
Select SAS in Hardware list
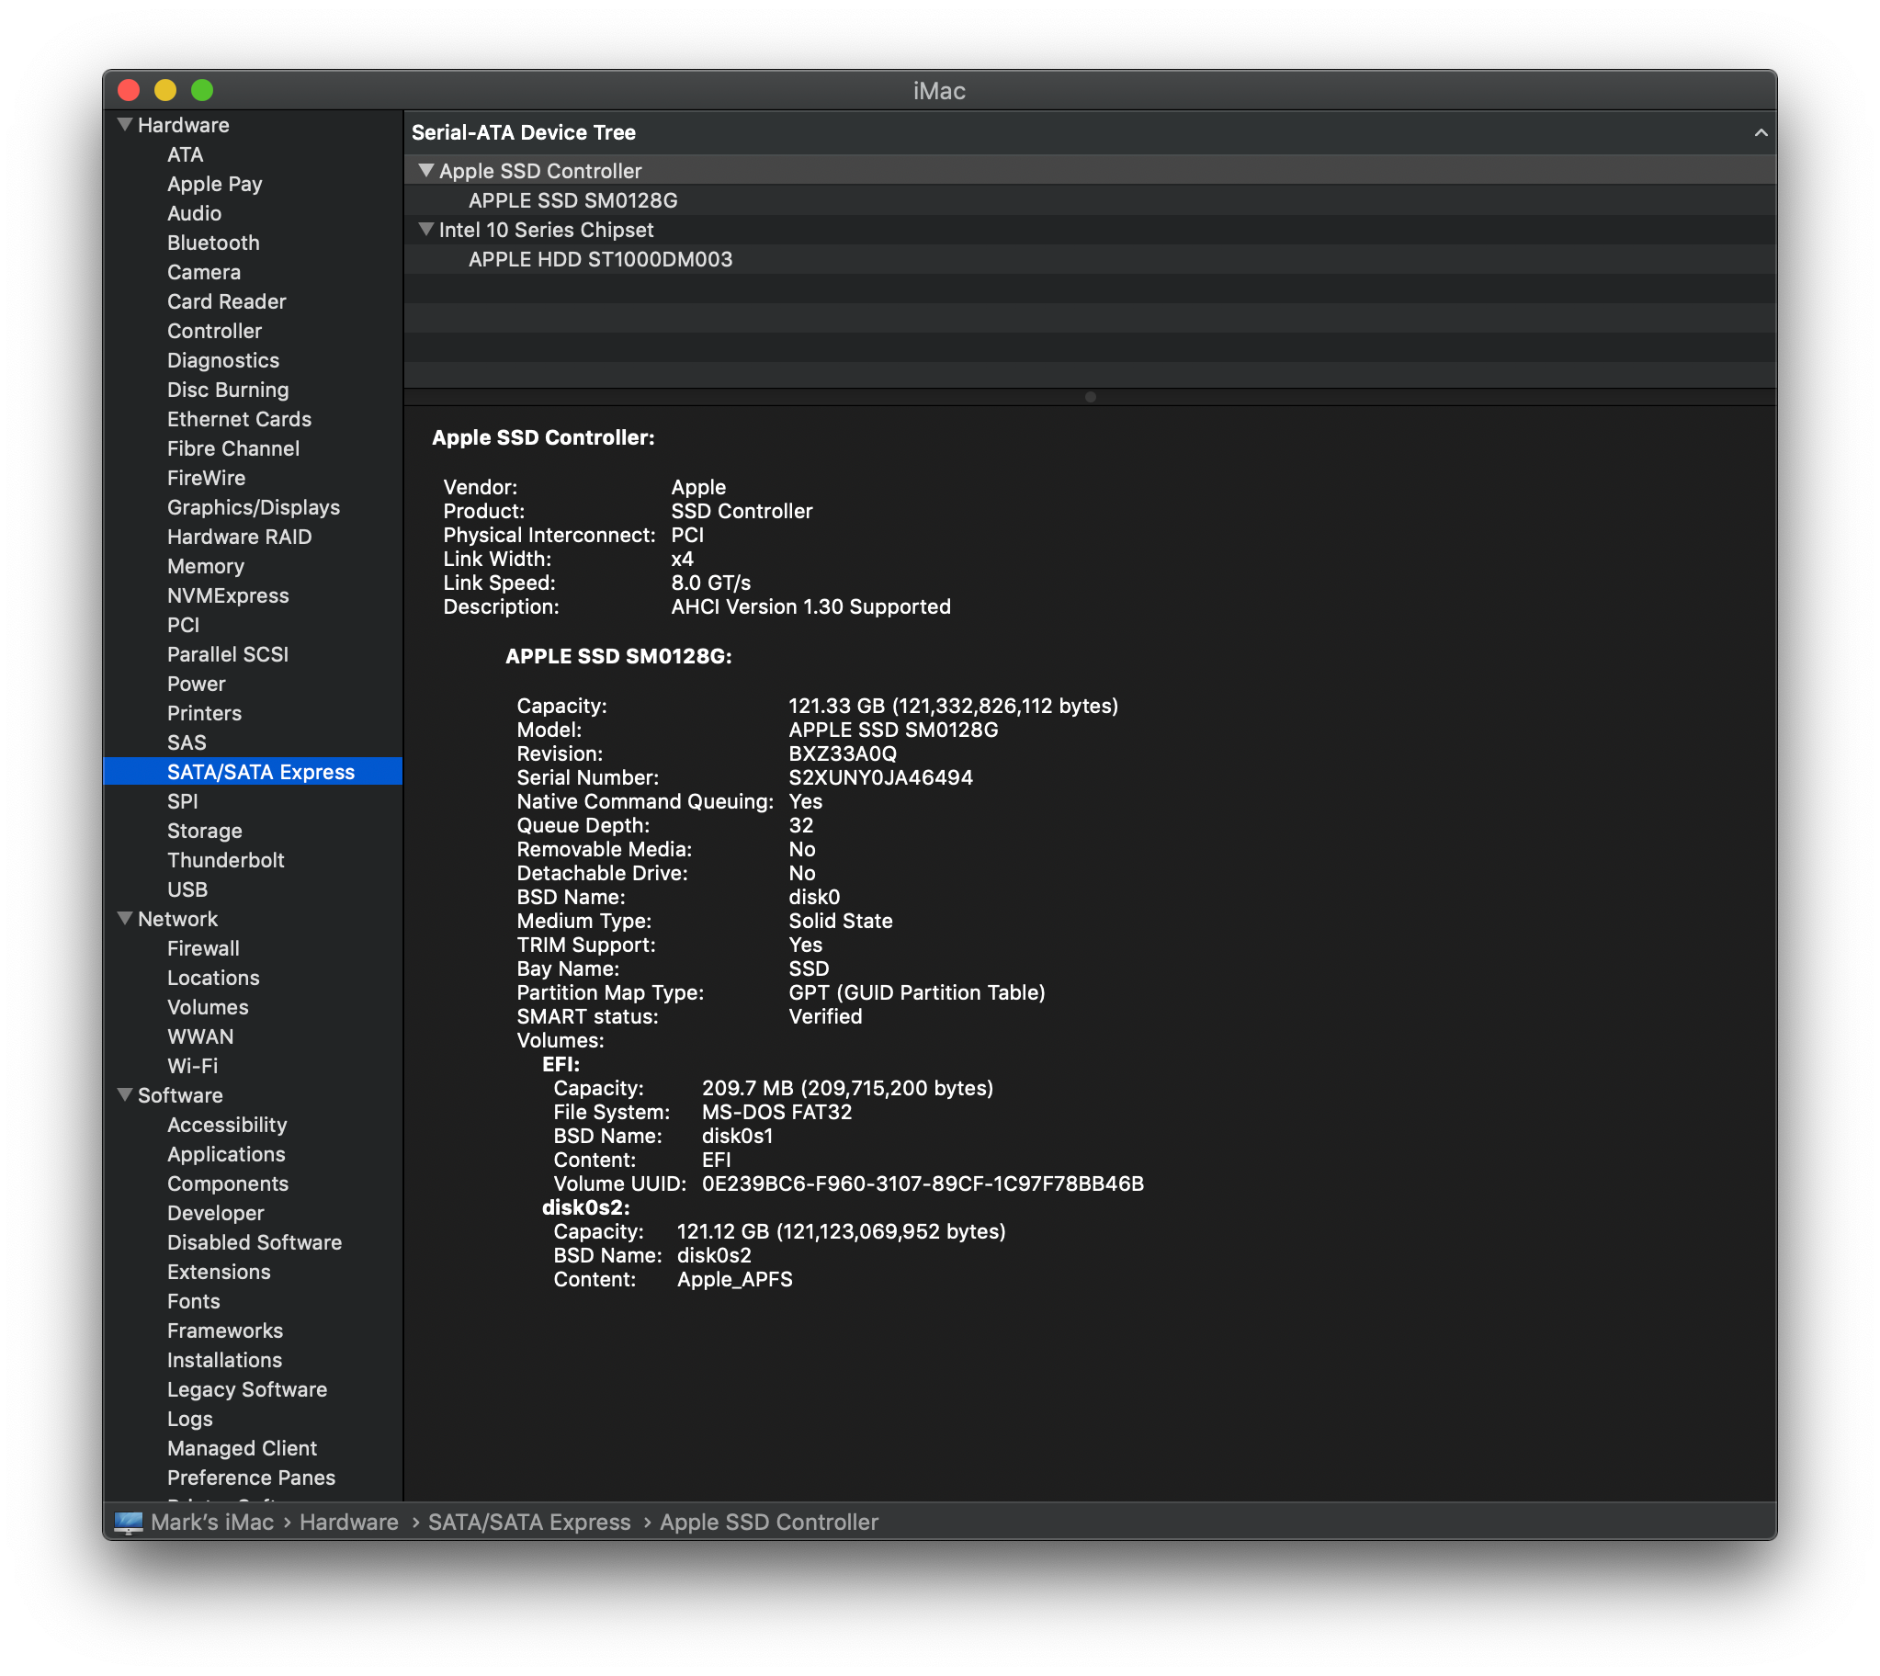[186, 743]
